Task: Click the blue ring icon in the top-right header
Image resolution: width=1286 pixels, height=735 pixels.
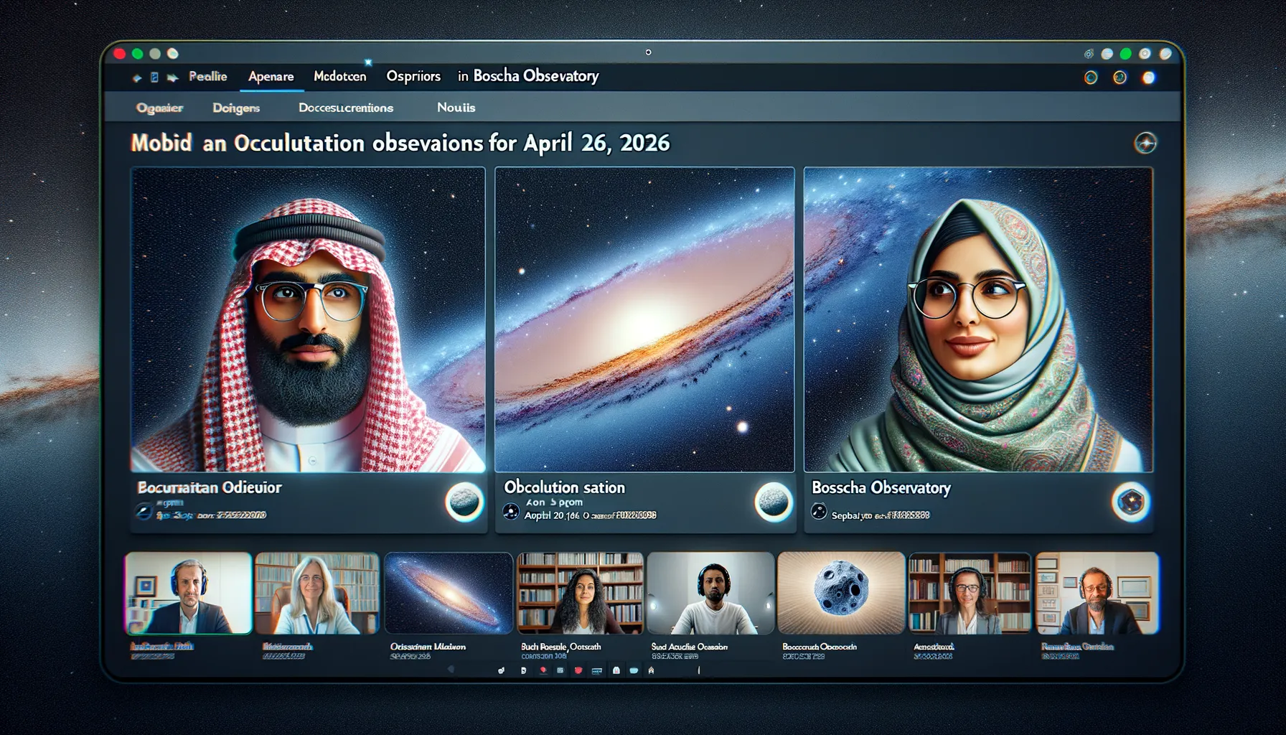Action: pyautogui.click(x=1091, y=78)
